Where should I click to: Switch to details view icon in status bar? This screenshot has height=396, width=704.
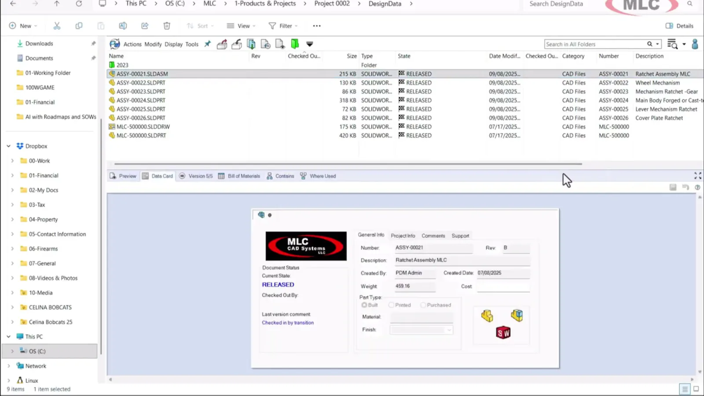coord(685,389)
